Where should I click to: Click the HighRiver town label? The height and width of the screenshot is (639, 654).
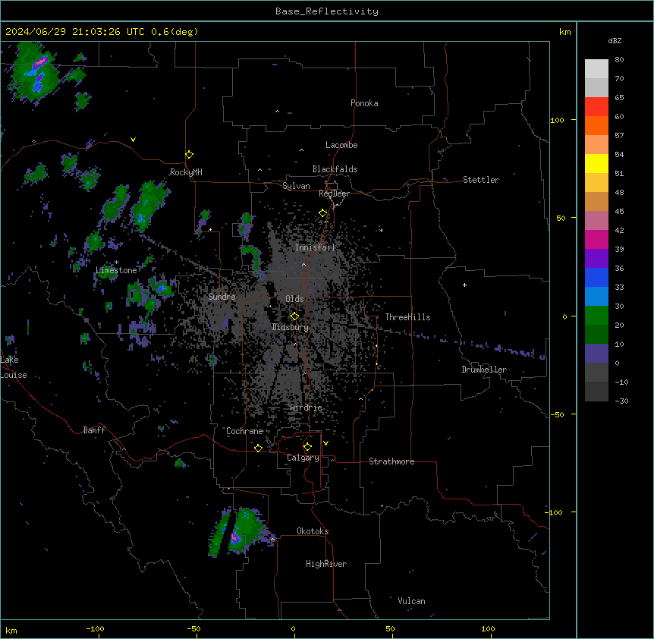326,564
